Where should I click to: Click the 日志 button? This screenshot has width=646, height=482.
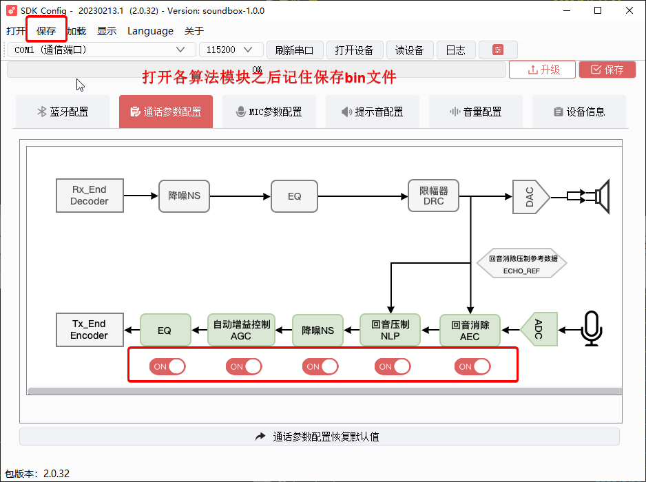[456, 50]
